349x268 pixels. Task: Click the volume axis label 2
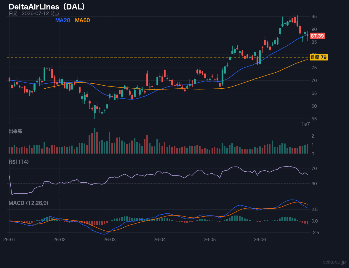coord(313,136)
